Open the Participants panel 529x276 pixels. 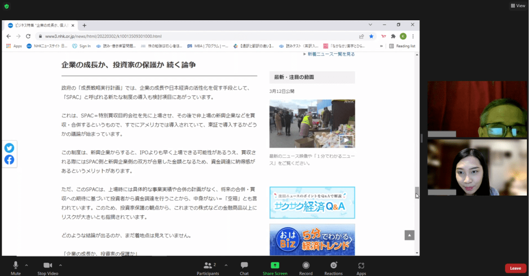tap(207, 267)
